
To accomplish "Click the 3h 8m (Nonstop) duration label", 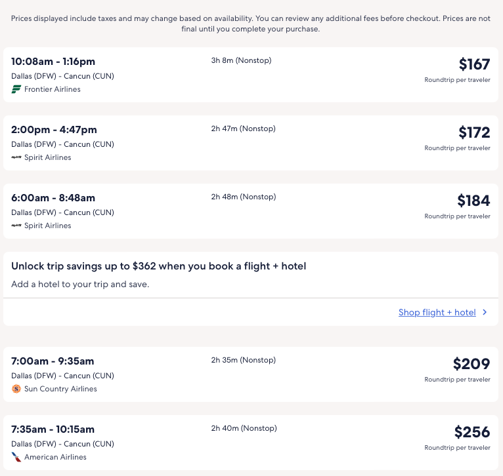I will click(241, 60).
